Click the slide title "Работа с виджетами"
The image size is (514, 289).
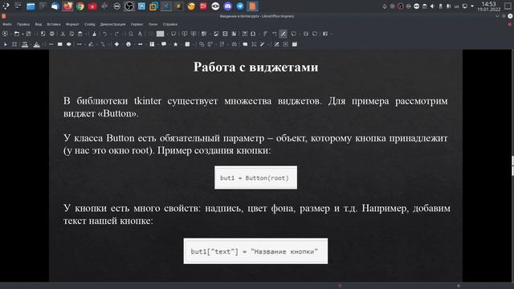(x=255, y=67)
